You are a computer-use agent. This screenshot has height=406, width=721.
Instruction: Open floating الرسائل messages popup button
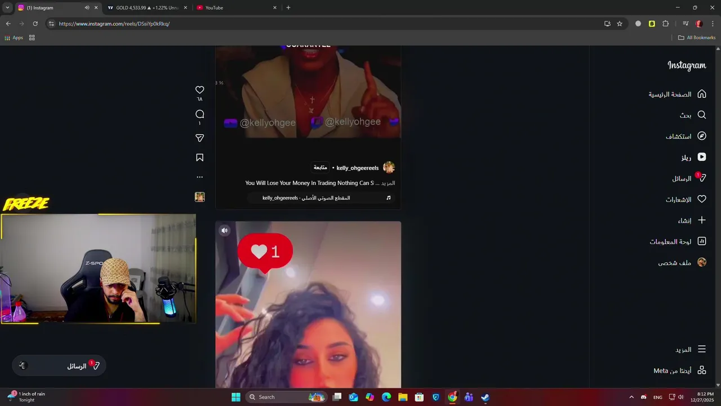click(59, 366)
